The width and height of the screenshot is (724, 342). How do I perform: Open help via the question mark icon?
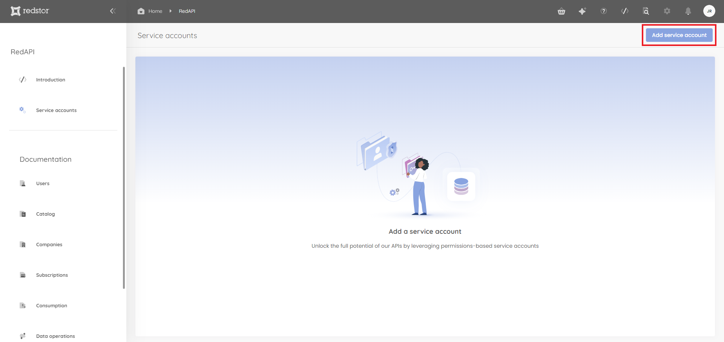point(603,11)
